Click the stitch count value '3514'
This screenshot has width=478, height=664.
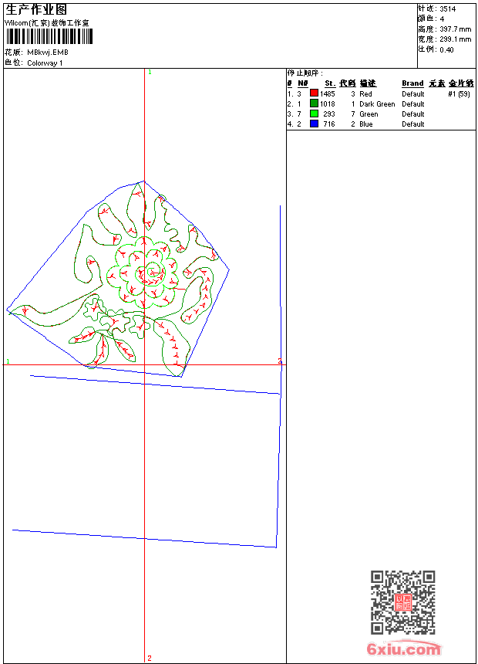(447, 9)
